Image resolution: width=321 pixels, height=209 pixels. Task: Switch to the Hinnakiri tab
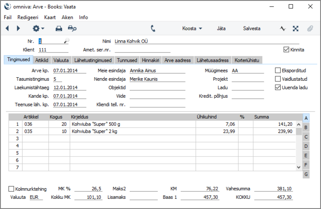click(x=151, y=60)
